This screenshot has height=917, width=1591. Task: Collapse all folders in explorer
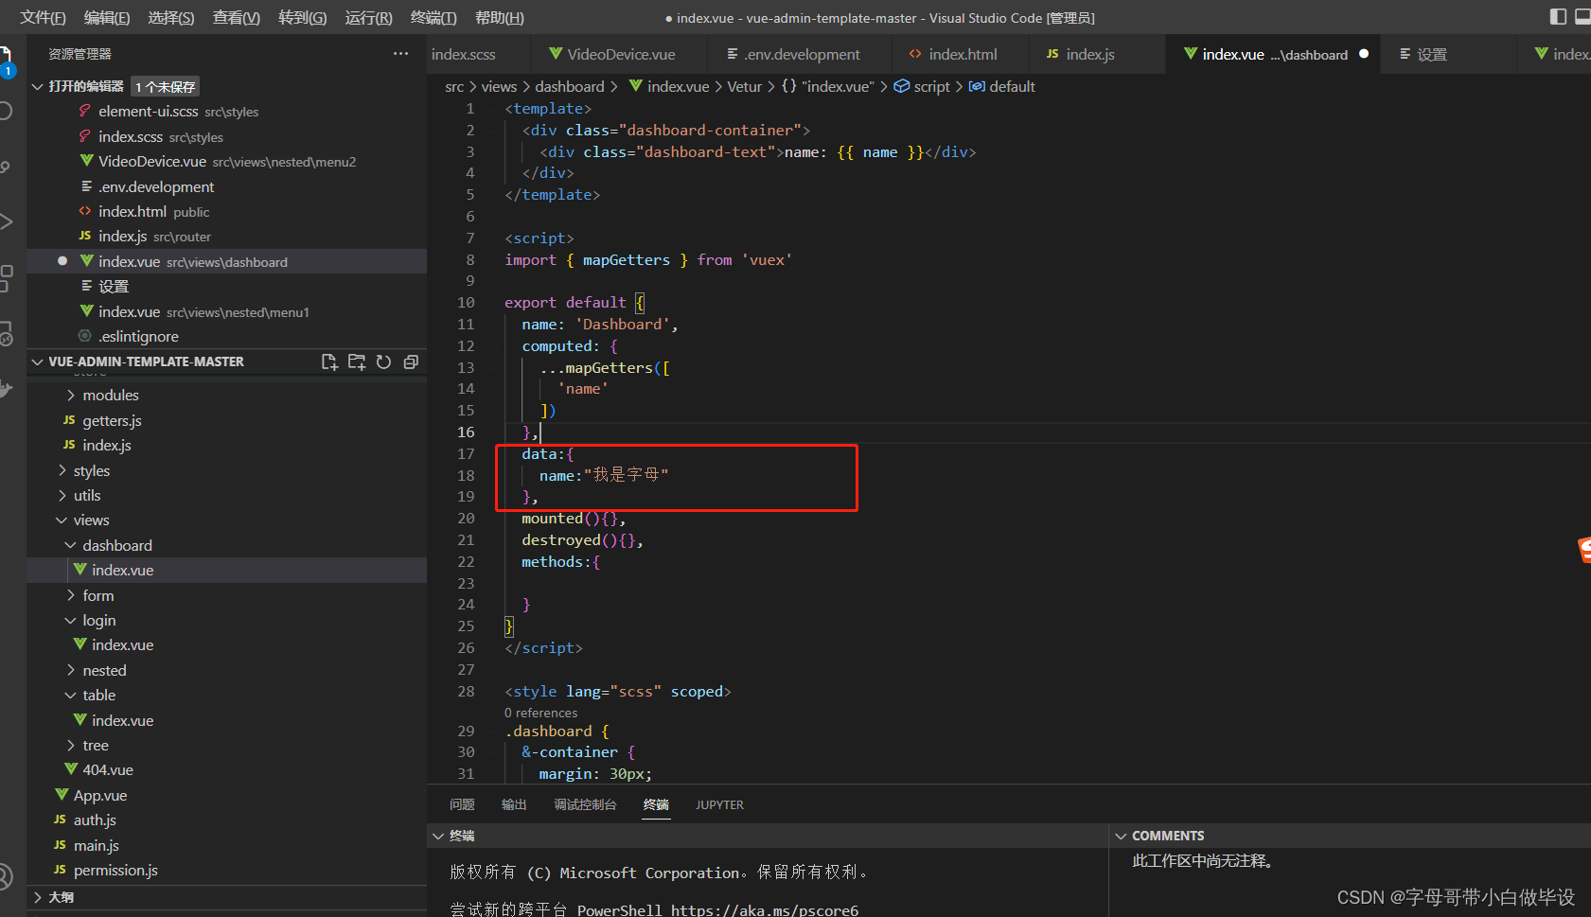coord(411,362)
